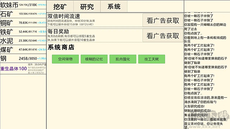Click the 石矿 resource label
230x129 pixels.
tap(6, 14)
